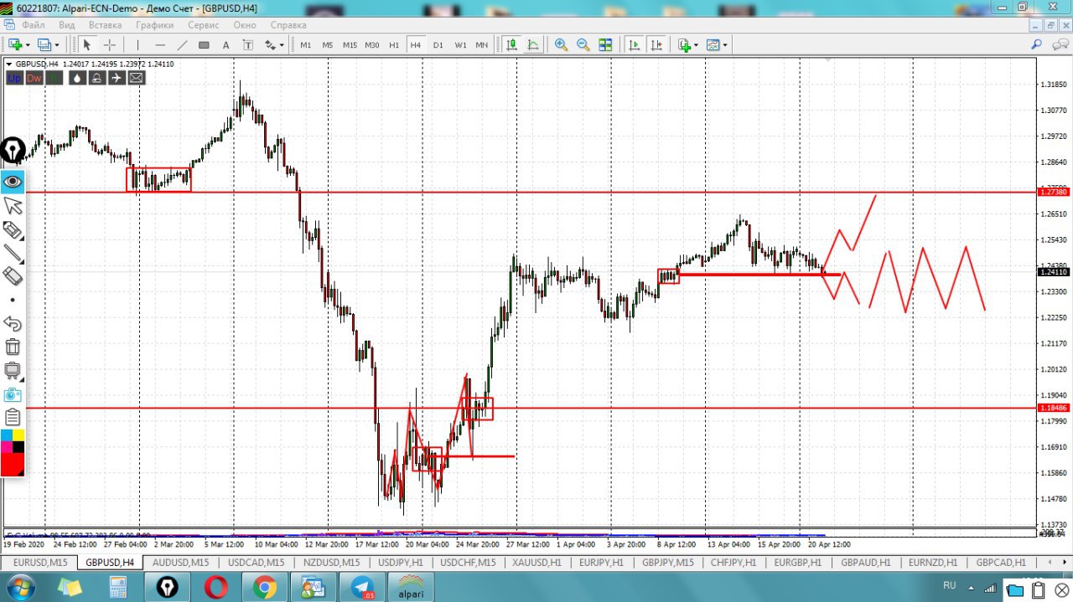Choose the text label tool
The height and width of the screenshot is (602, 1073).
[x=247, y=45]
